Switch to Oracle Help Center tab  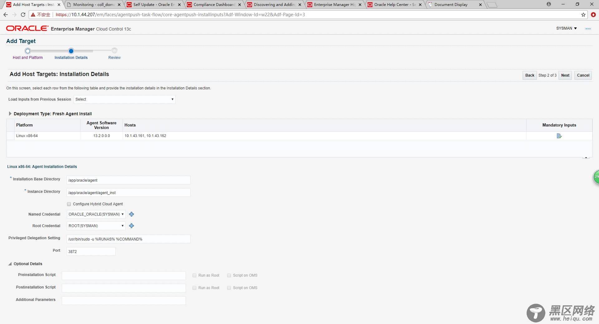click(x=395, y=5)
